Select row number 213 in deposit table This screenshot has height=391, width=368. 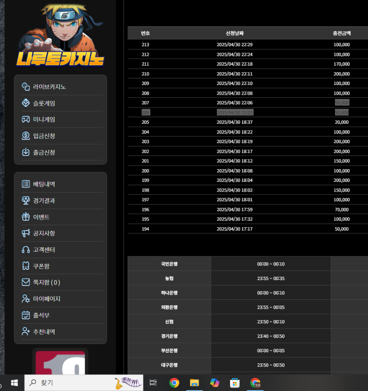pyautogui.click(x=145, y=44)
